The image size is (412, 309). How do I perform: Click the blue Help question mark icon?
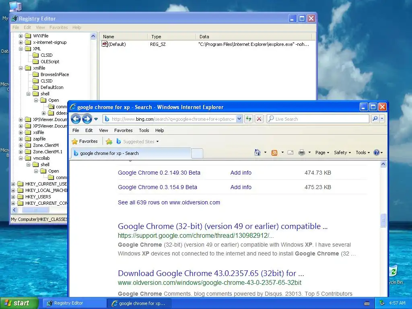coord(377,152)
